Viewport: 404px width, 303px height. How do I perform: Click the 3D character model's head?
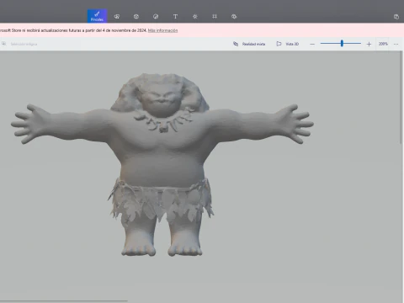[x=161, y=95]
